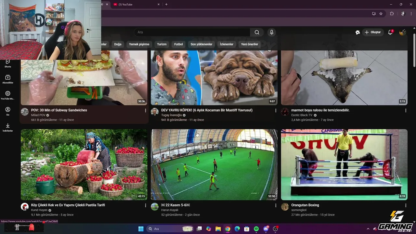Viewport: 416px width, 234px height.
Task: Open the Siz section in sidebar
Action: 8,111
